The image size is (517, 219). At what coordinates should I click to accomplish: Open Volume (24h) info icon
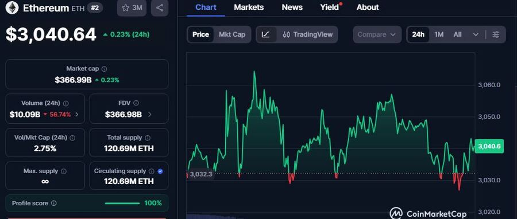pos(65,103)
